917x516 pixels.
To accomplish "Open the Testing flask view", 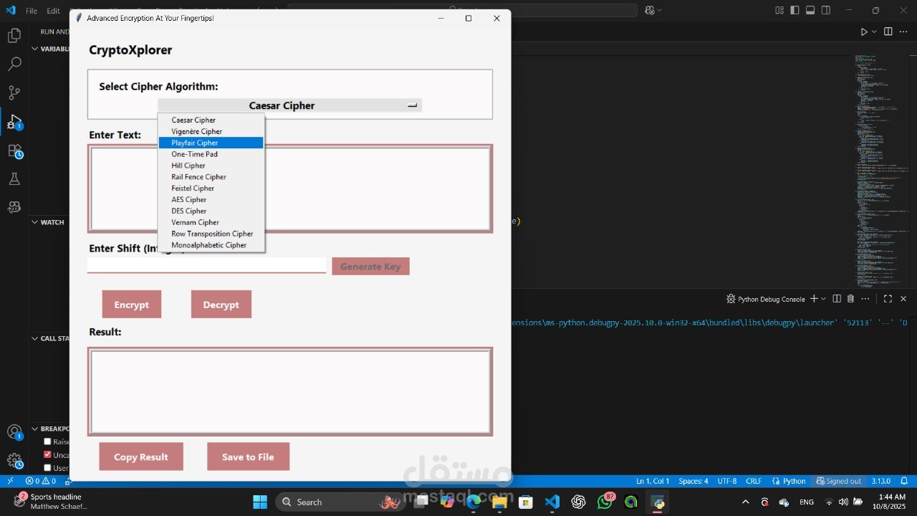I will (14, 179).
